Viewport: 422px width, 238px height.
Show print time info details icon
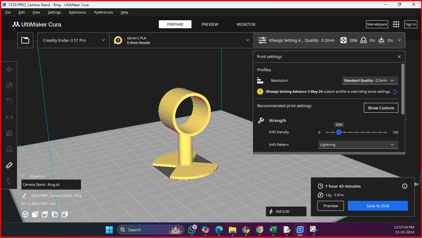(x=405, y=186)
